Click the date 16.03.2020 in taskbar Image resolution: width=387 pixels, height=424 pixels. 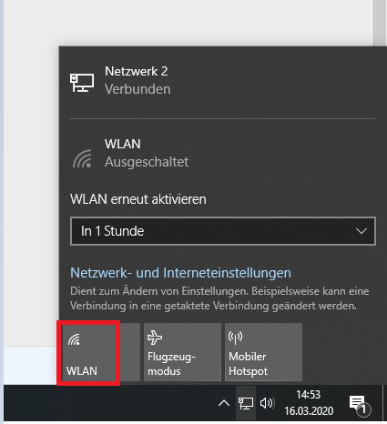(309, 411)
